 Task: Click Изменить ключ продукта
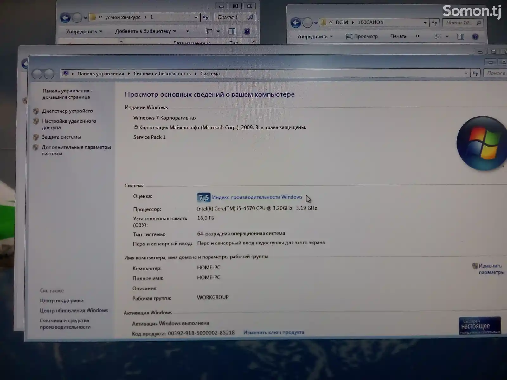(x=274, y=332)
